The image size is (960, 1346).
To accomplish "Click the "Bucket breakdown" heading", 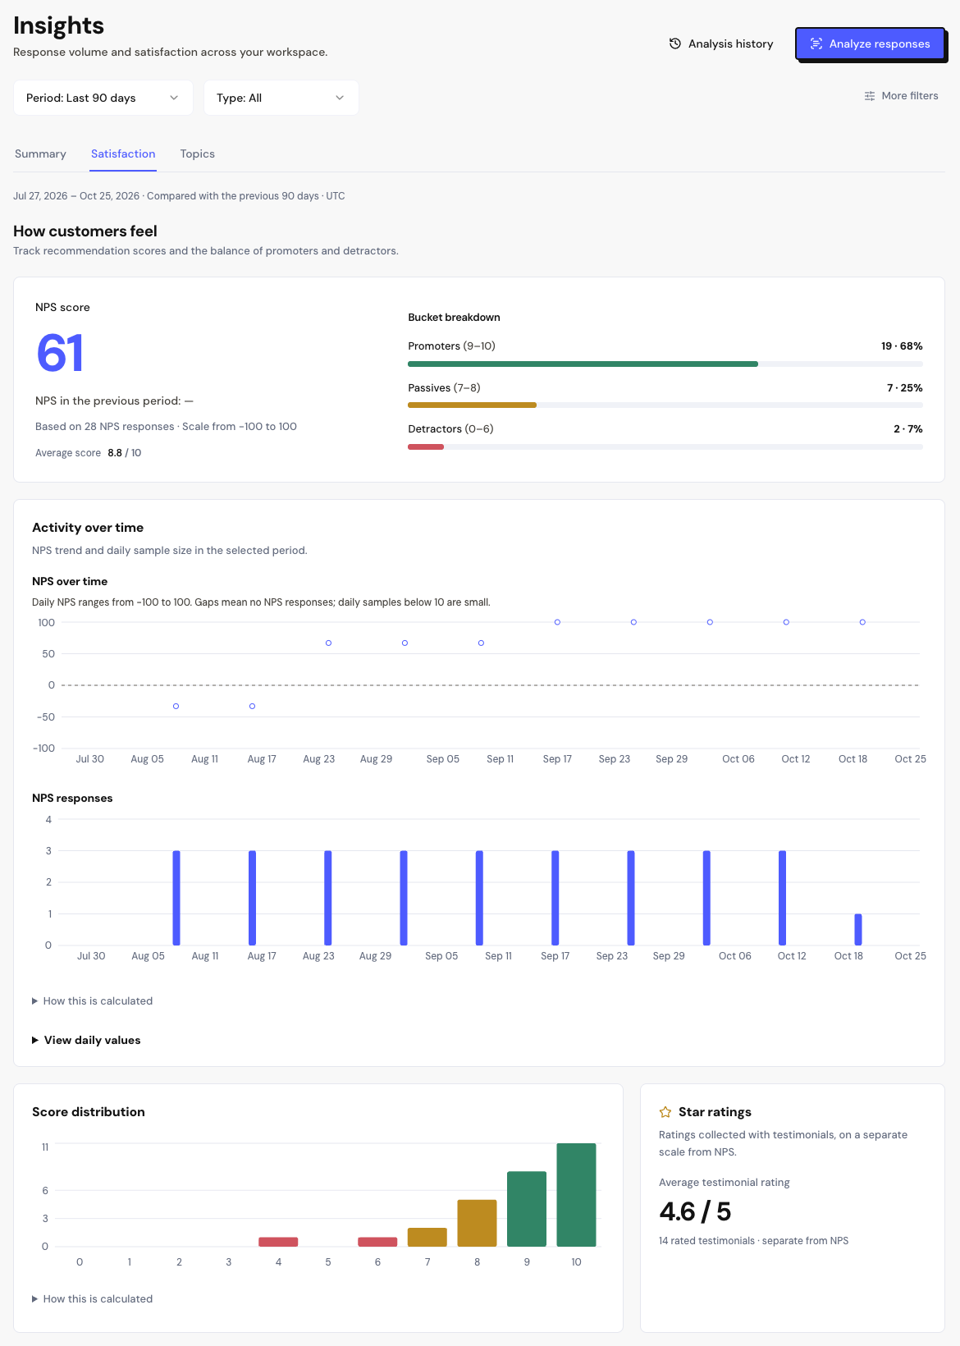I will coord(454,318).
